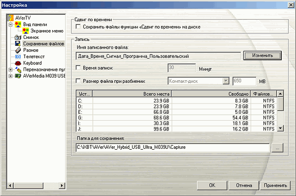The height and width of the screenshot is (196, 296).
Task: Click the Снимок camera icon
Action: tap(18, 37)
